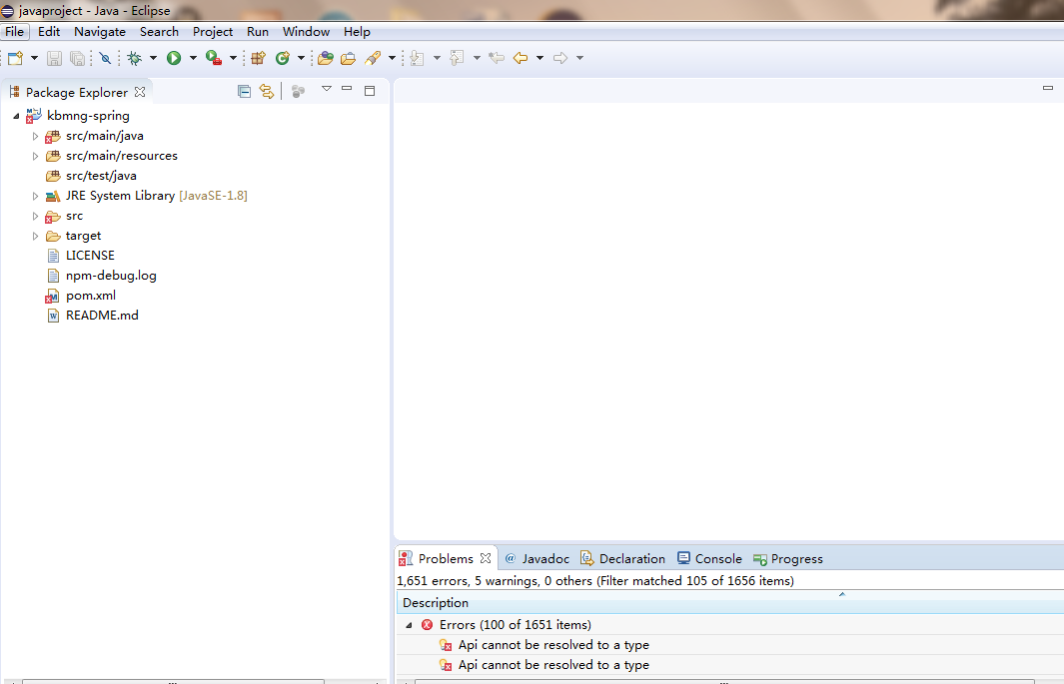Open the Debug configurations dropdown arrow

pos(154,58)
